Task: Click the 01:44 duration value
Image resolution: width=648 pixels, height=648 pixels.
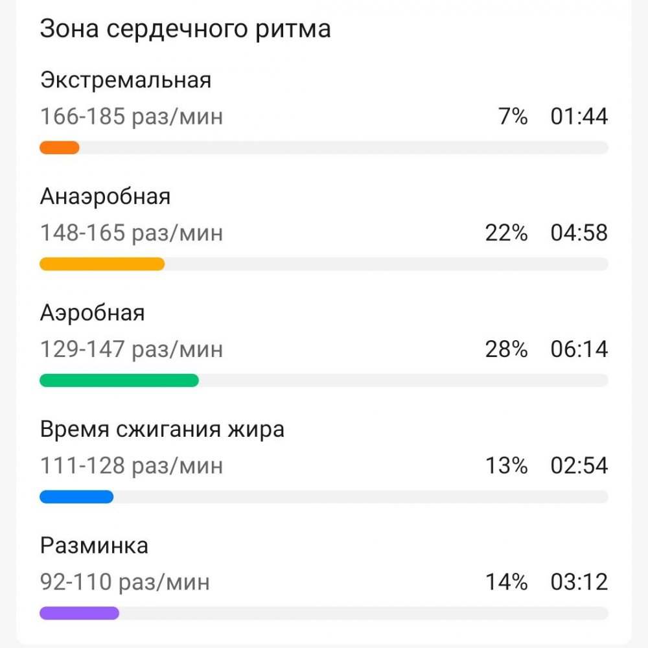Action: pyautogui.click(x=579, y=117)
